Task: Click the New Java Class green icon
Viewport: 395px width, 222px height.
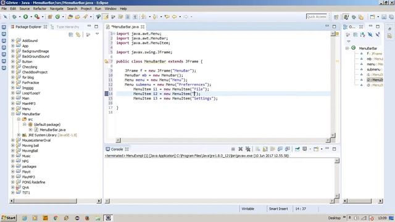Action: point(57,17)
